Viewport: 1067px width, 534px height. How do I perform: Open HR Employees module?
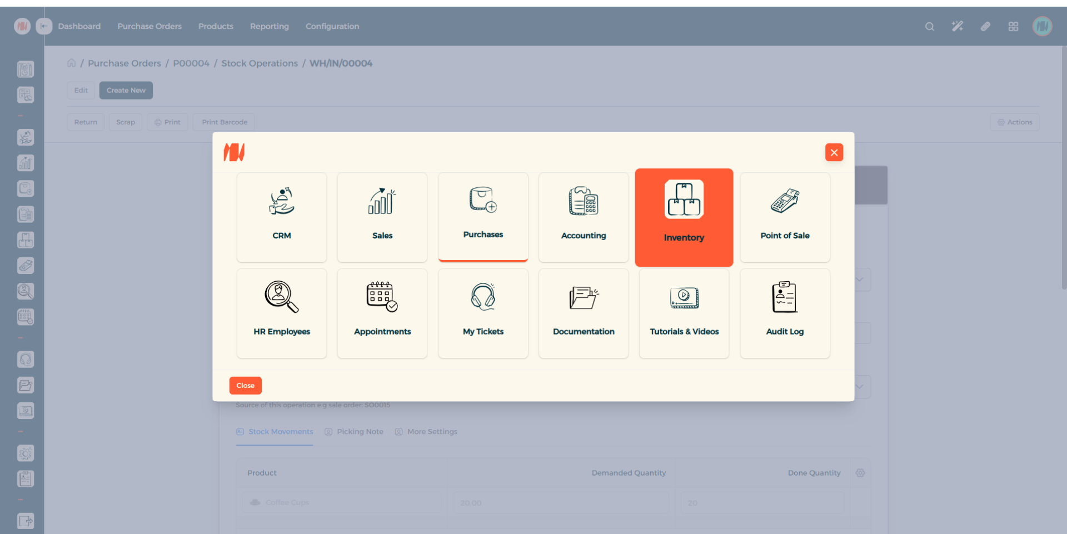click(x=282, y=313)
